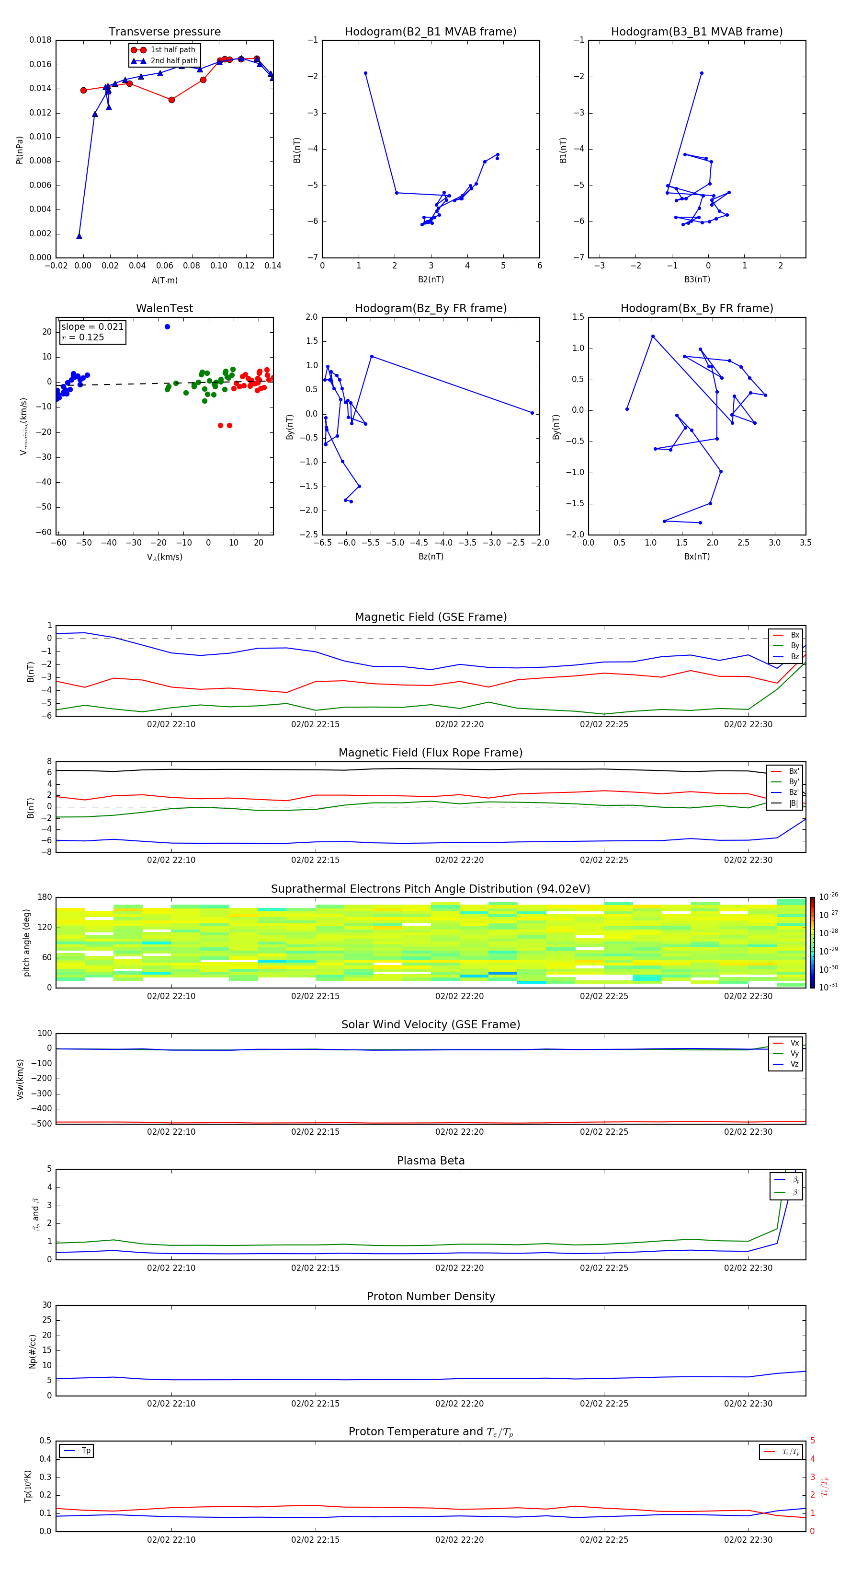Click 'Hodogram(B3_B1 MVAB frame)' title
The image size is (862, 1582).
697,32
